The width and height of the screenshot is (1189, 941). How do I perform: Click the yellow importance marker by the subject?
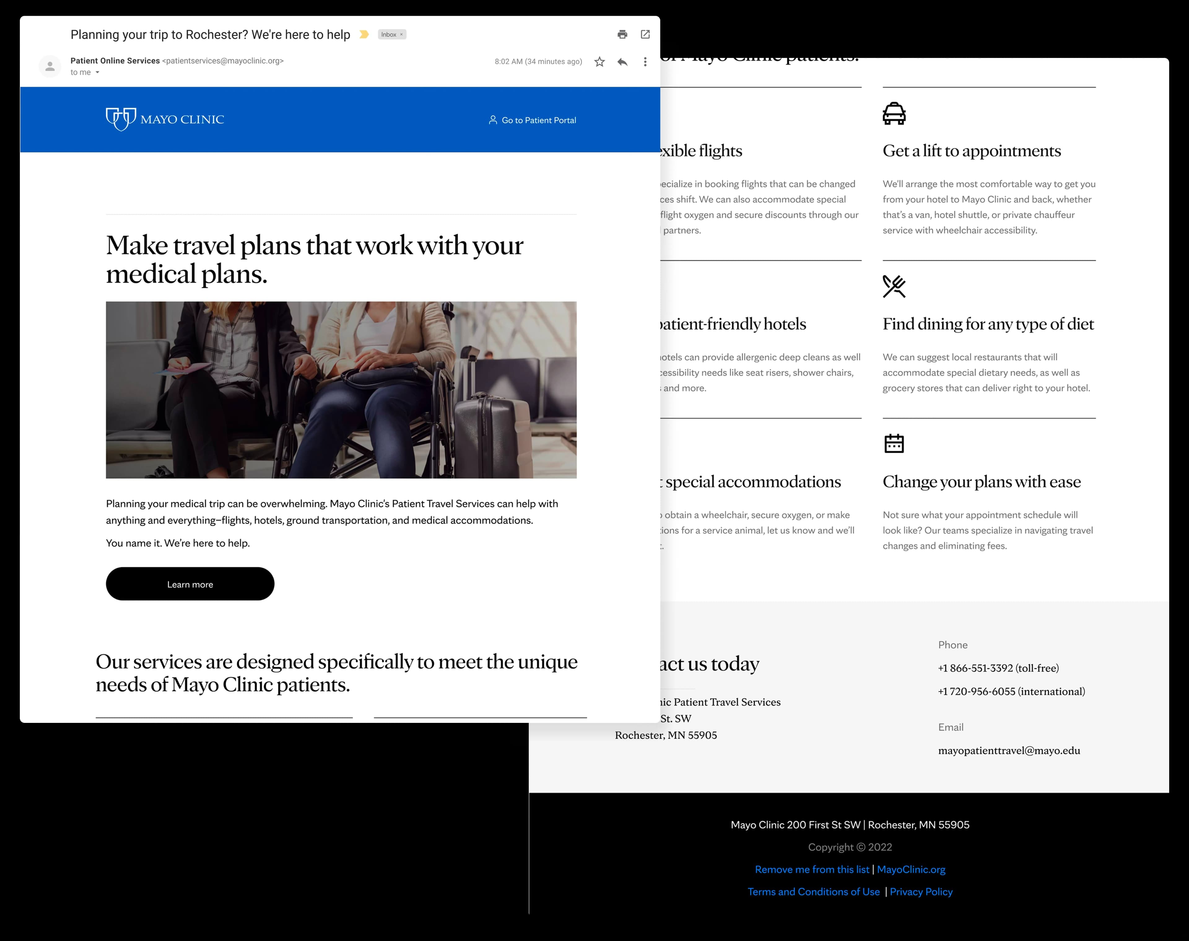click(x=364, y=34)
